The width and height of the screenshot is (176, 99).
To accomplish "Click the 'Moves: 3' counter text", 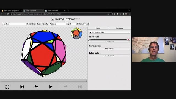I will tap(86, 24).
